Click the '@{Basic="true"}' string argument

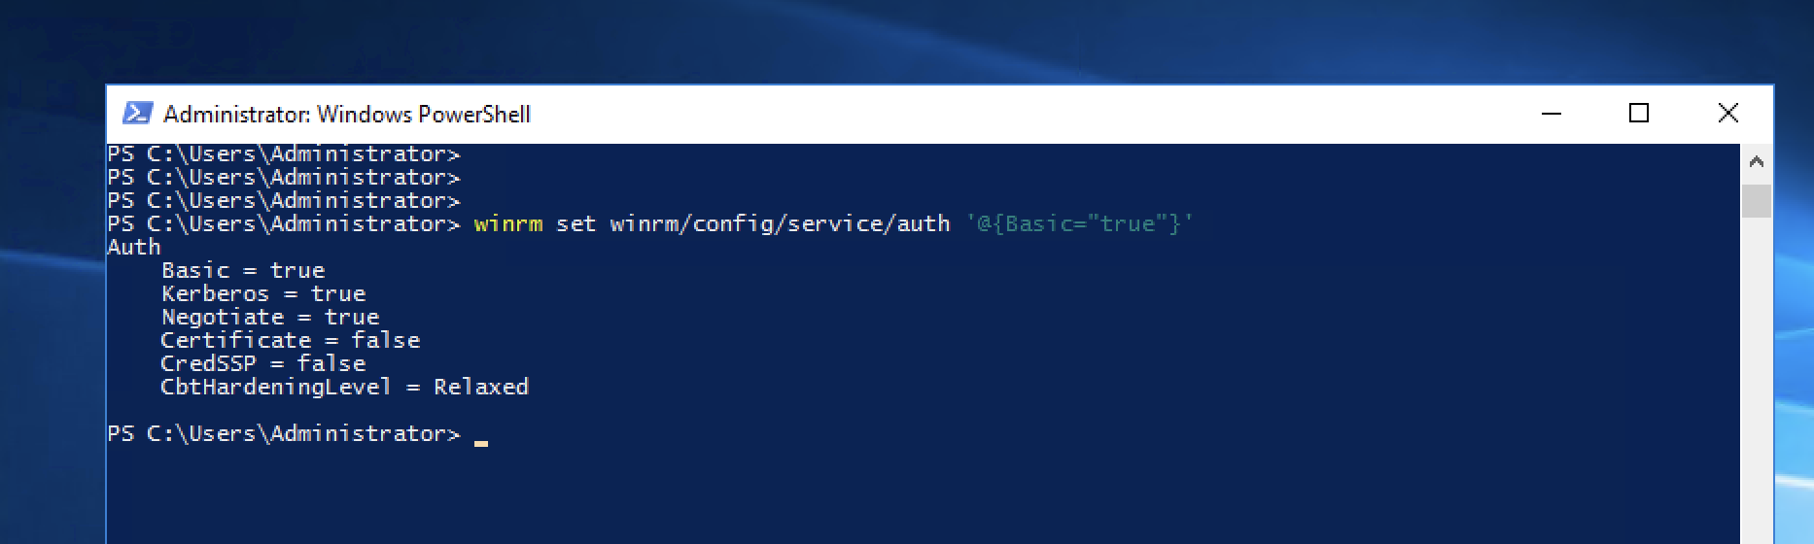pos(1079,224)
